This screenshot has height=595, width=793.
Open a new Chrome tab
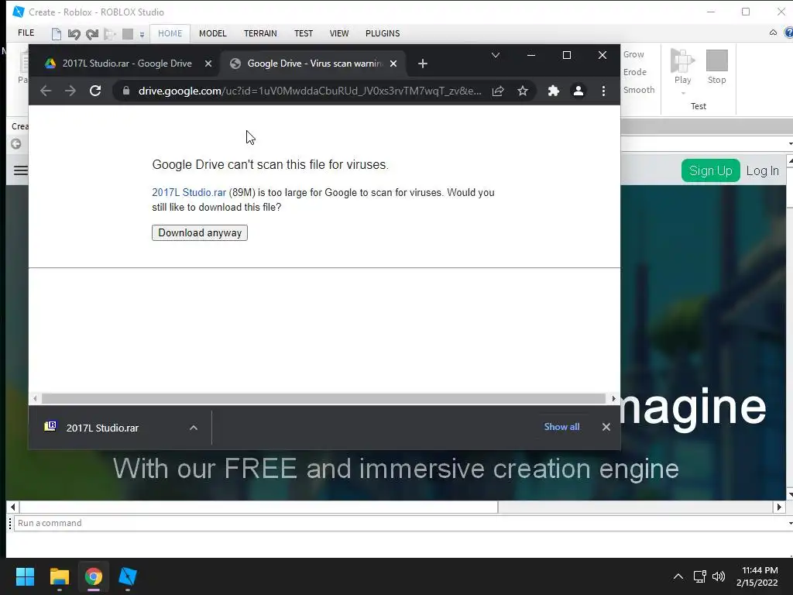(x=423, y=64)
